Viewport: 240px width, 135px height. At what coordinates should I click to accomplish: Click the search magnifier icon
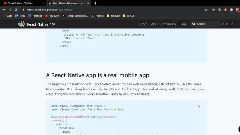(x=193, y=24)
